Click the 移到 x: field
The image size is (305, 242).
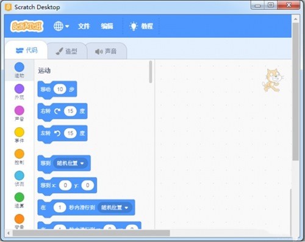(x=65, y=185)
